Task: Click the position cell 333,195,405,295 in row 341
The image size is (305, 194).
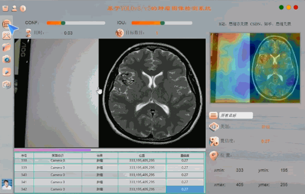Action: point(142,182)
